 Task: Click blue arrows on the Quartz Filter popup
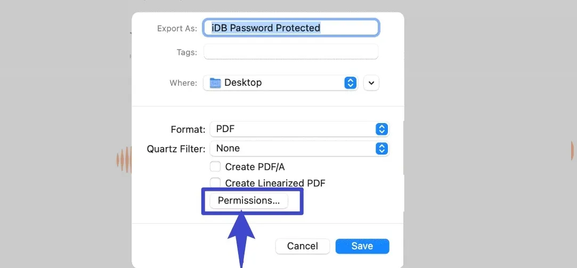[381, 149]
